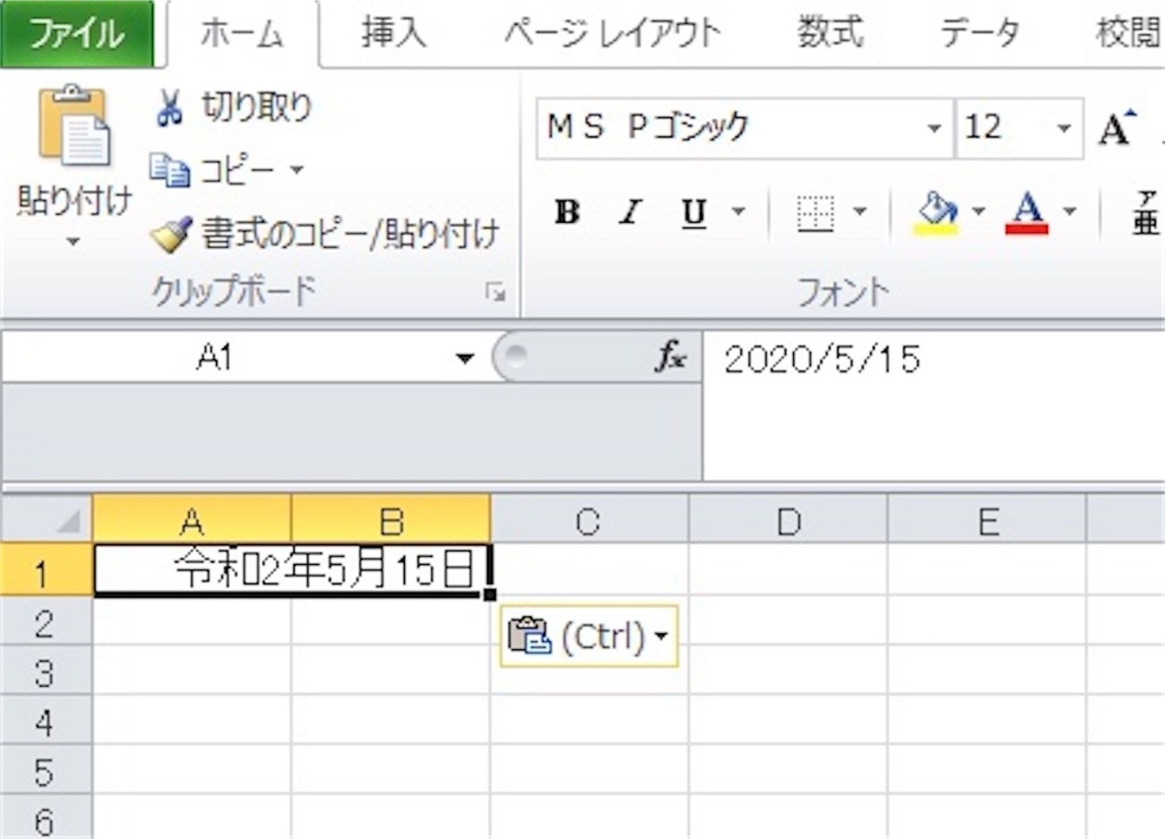Select column A header
The image size is (1165, 839).
(x=192, y=519)
